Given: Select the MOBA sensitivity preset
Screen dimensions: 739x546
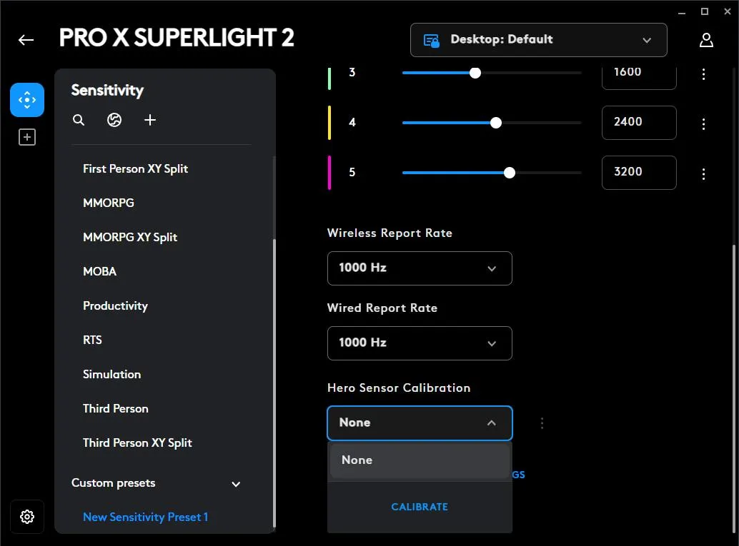Looking at the screenshot, I should [x=99, y=272].
